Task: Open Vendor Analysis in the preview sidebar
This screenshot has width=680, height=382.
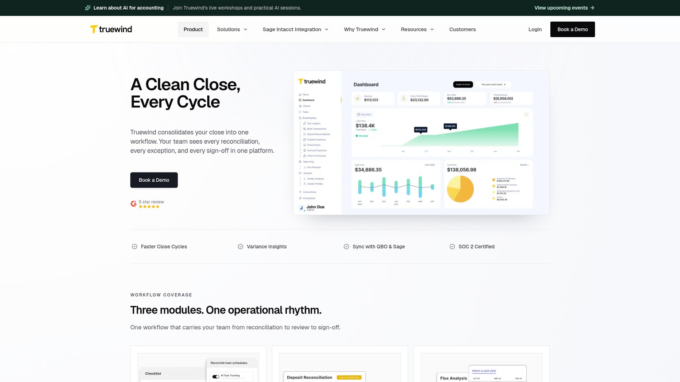Action: (x=314, y=179)
